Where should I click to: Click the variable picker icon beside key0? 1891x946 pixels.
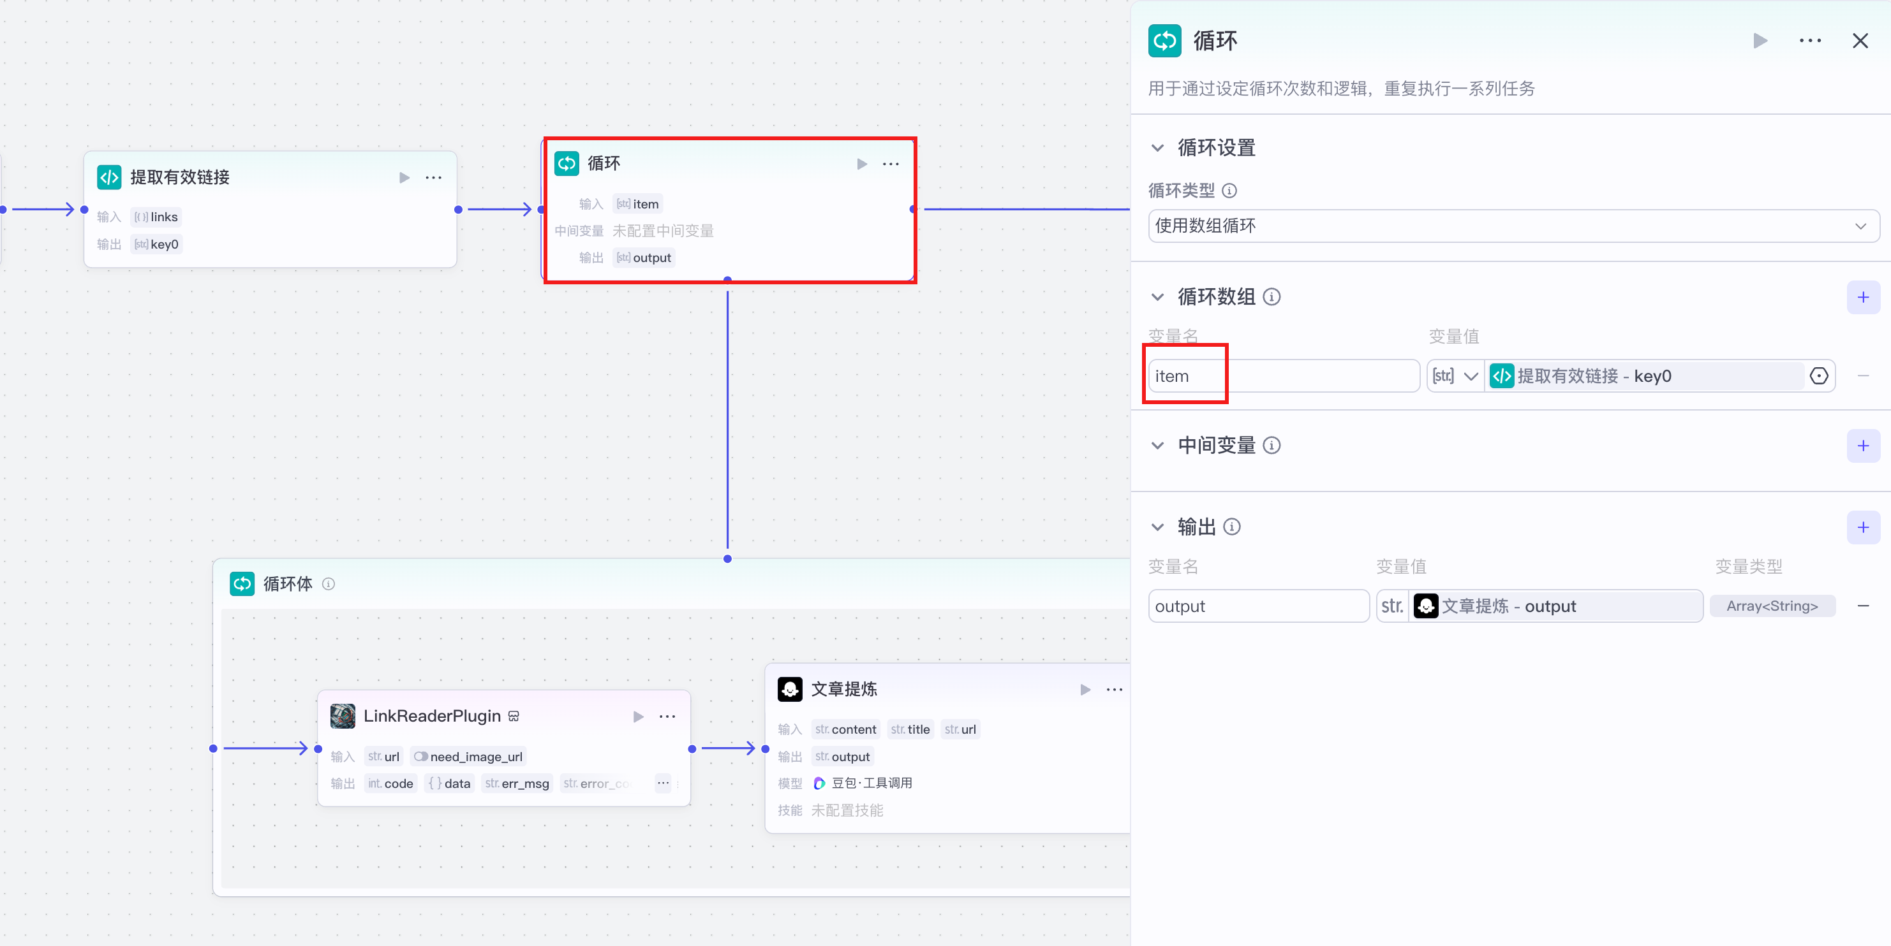[x=1818, y=376]
